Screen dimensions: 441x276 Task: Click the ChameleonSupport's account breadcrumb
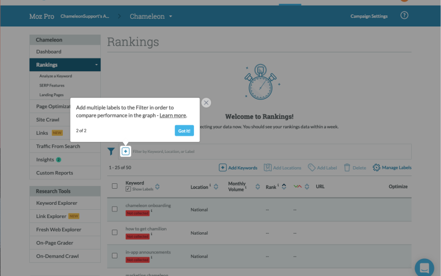click(x=85, y=17)
